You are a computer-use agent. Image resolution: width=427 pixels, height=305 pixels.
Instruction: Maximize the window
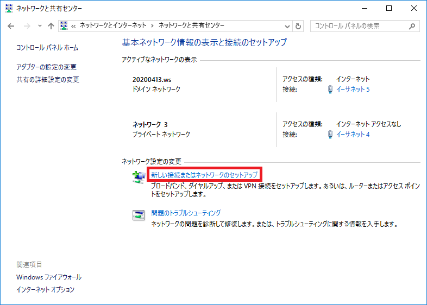[389, 9]
